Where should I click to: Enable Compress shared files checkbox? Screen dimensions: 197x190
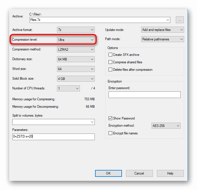pyautogui.click(x=110, y=62)
